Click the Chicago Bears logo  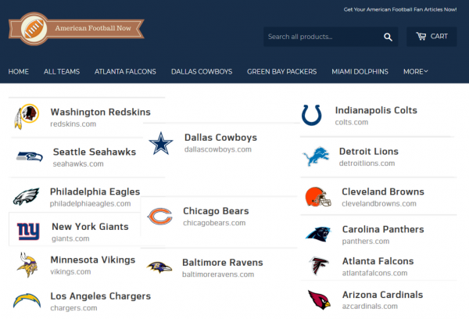coord(160,216)
